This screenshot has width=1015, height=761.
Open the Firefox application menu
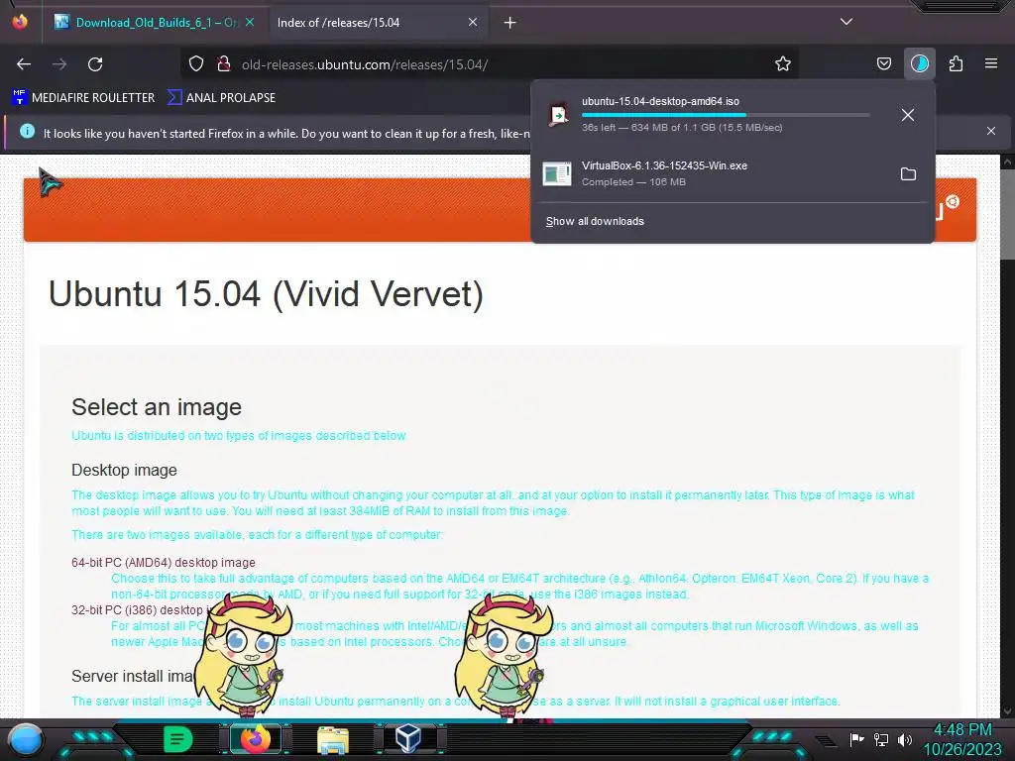[x=991, y=63]
